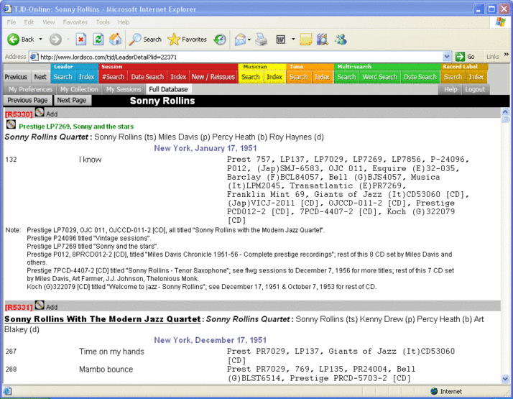The width and height of the screenshot is (513, 399).
Task: Open the R5330 session link
Action: point(19,114)
